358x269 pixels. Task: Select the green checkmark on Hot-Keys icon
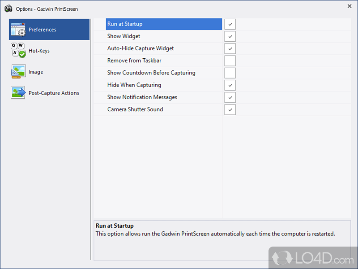[x=22, y=54]
